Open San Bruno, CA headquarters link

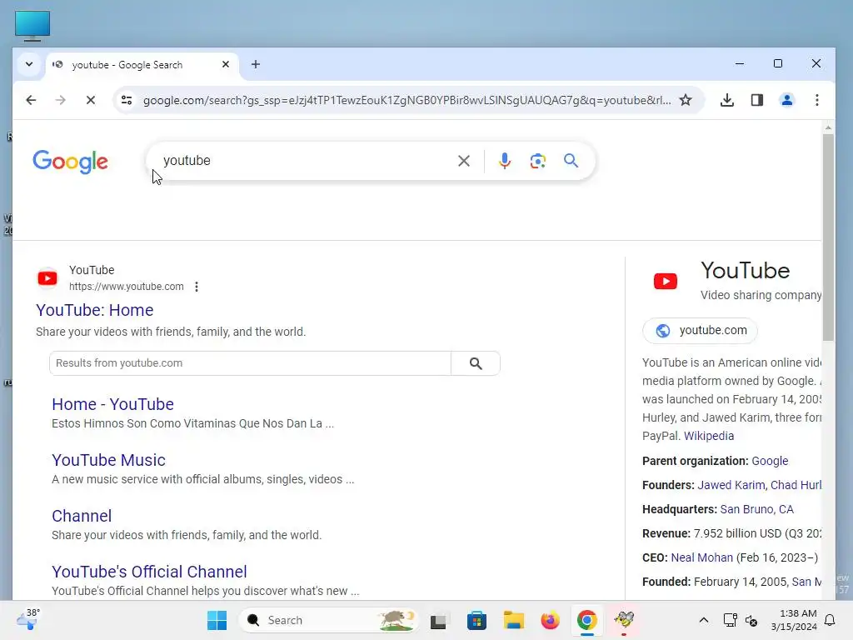tap(756, 509)
